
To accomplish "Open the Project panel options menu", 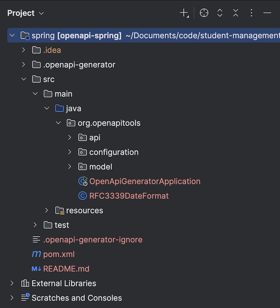I will (251, 13).
